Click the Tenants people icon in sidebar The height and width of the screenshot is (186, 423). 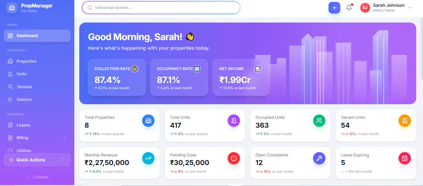pyautogui.click(x=10, y=87)
